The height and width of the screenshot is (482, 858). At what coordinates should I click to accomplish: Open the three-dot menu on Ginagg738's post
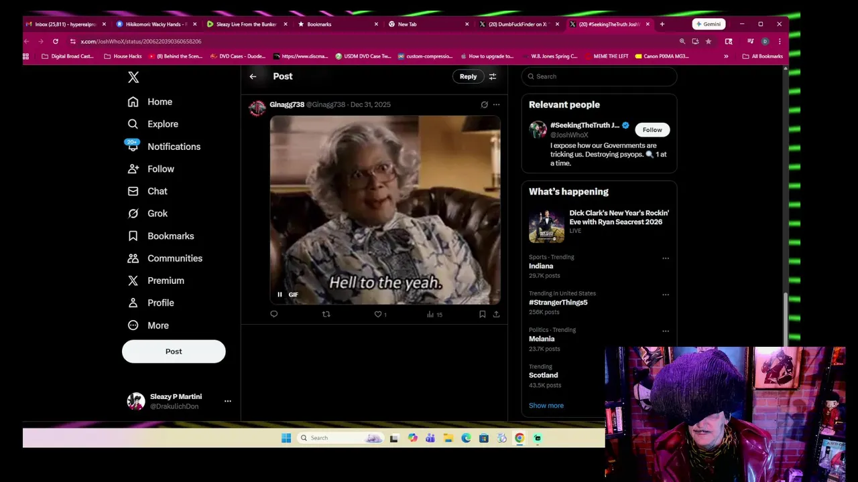[496, 104]
